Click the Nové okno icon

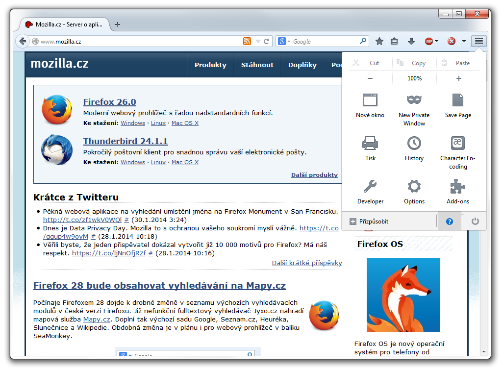pyautogui.click(x=370, y=100)
